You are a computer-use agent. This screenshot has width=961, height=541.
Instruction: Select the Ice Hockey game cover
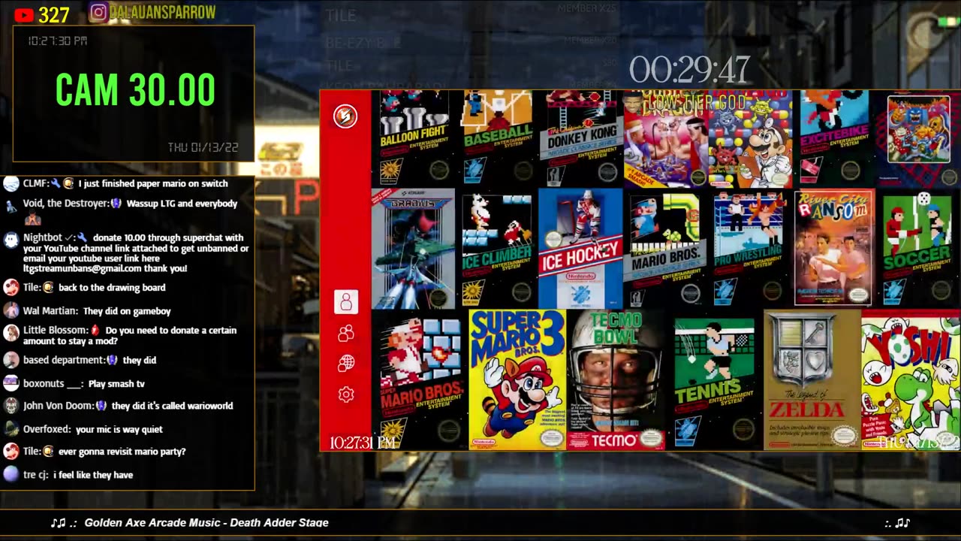coord(580,249)
